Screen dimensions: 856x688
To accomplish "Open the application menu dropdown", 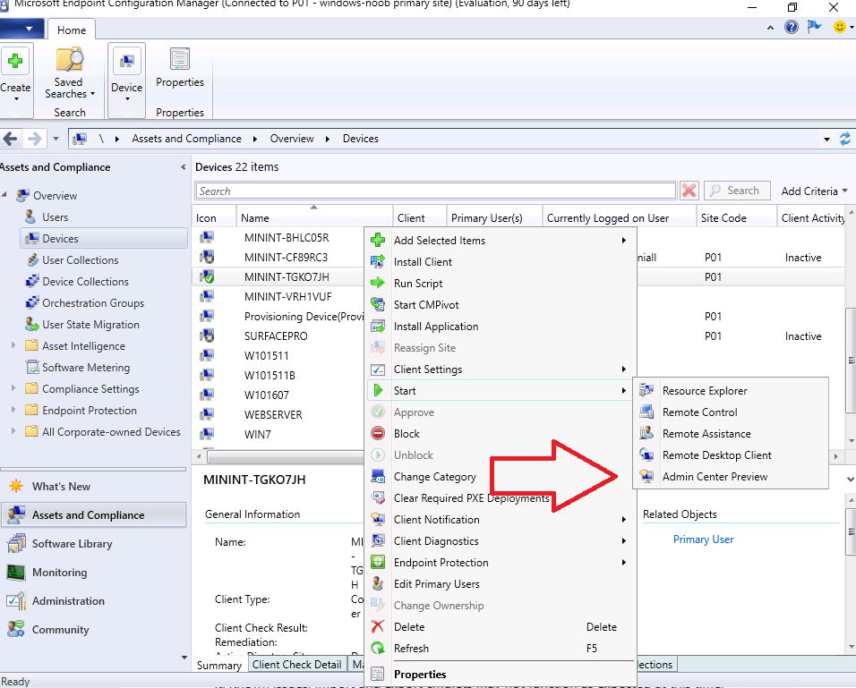I will (x=21, y=29).
